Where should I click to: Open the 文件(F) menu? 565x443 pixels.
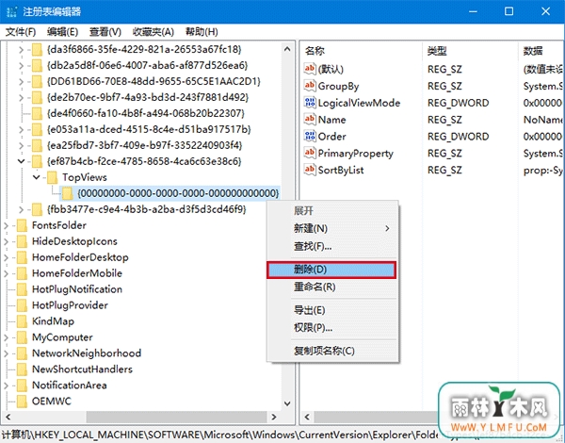21,32
